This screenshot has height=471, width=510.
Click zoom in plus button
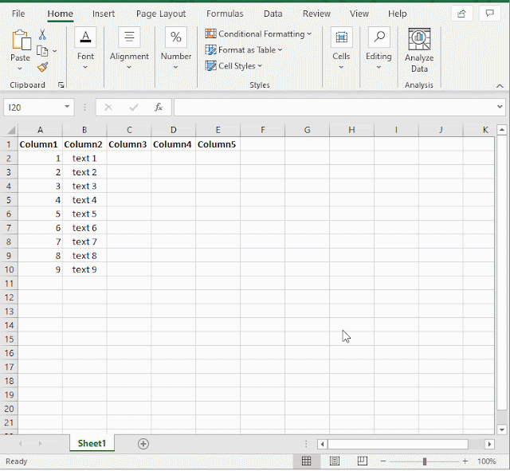(x=465, y=461)
